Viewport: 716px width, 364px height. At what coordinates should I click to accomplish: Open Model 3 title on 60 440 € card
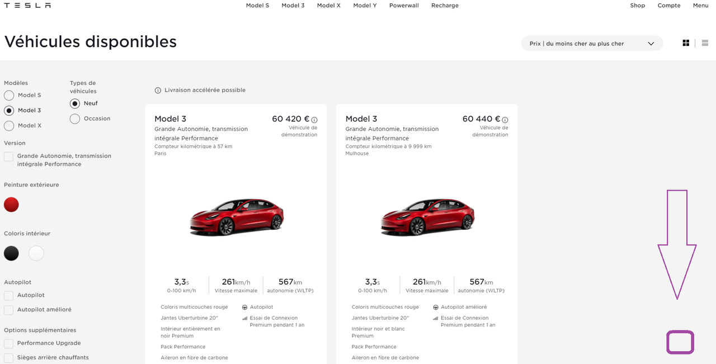(361, 119)
